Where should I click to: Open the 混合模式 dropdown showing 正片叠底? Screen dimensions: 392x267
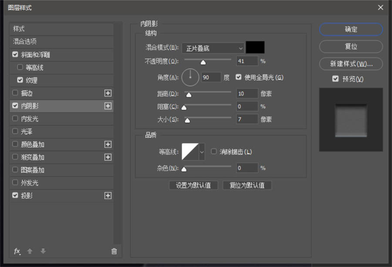pos(213,48)
